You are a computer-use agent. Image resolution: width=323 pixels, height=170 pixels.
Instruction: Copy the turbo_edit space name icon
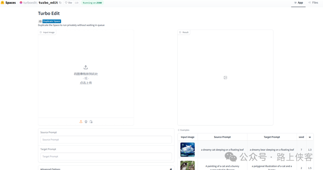(60, 3)
